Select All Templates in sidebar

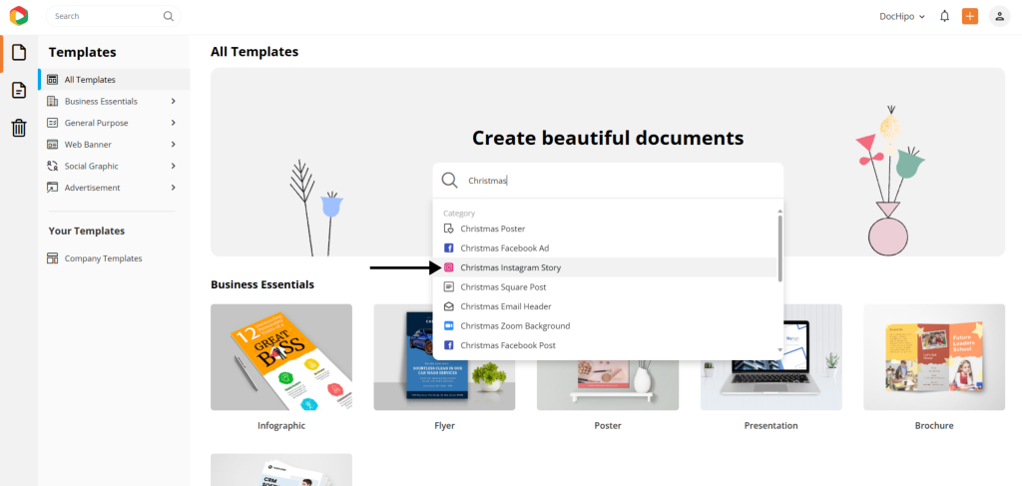click(114, 80)
